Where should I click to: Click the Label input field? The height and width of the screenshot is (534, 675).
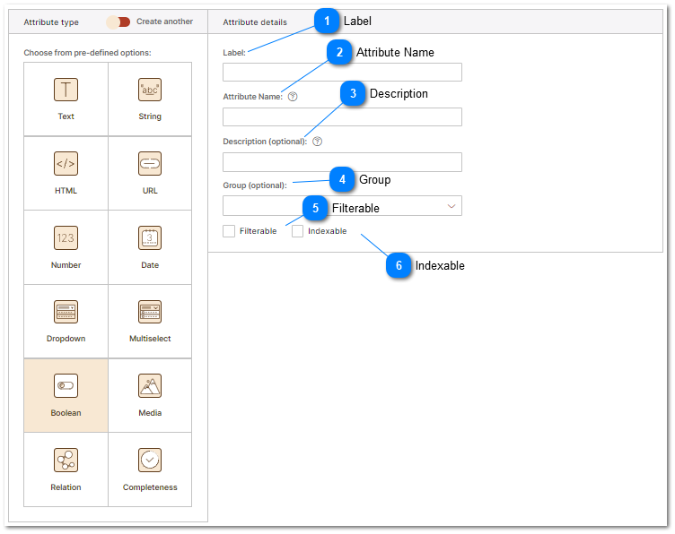[x=342, y=73]
